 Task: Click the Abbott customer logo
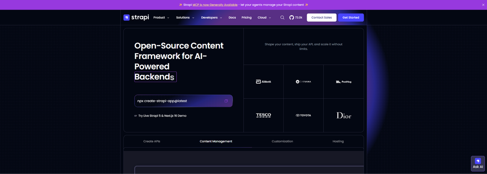pos(263,82)
